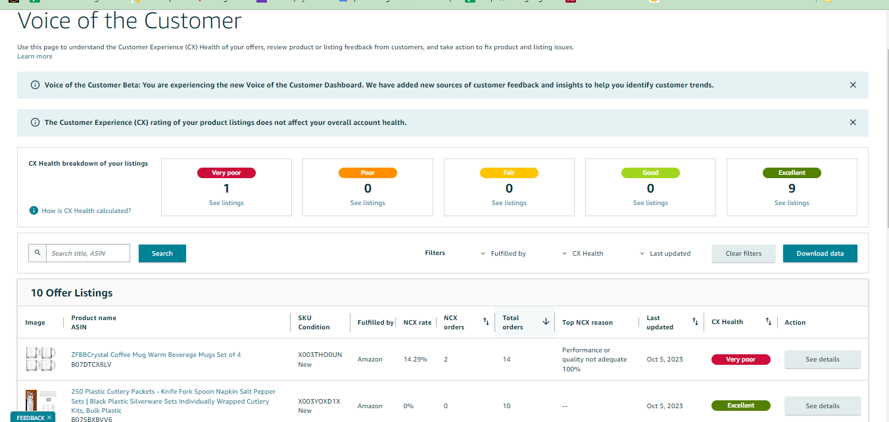This screenshot has height=422, width=889.
Task: Click the Excellent dark-green badge card
Action: tap(792, 173)
